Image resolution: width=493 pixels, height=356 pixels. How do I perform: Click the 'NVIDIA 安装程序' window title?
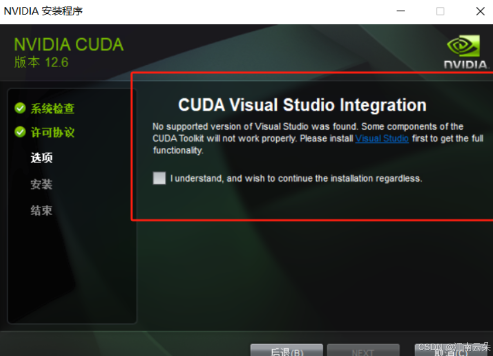(x=43, y=11)
